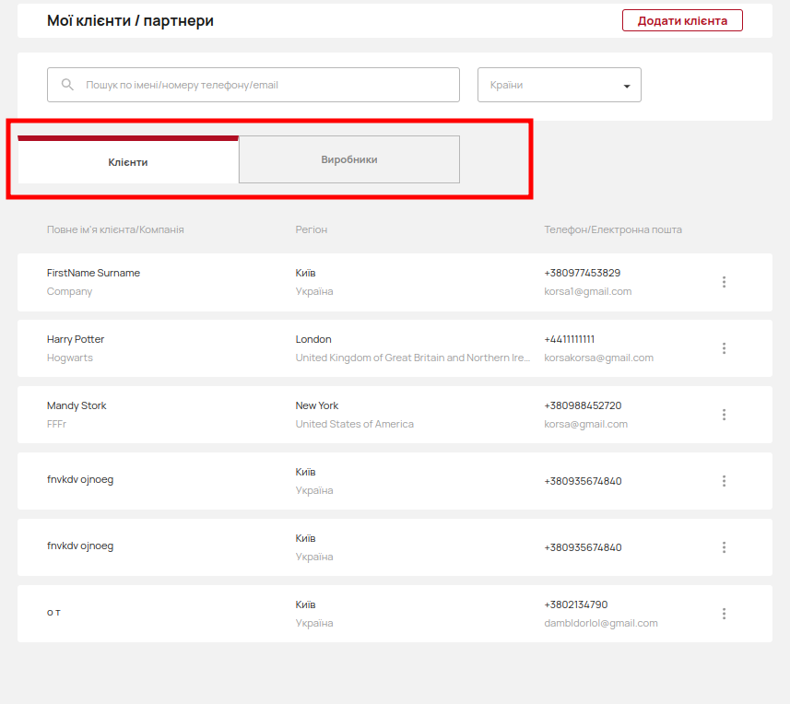The width and height of the screenshot is (790, 704).
Task: Select the client named о т
Action: (53, 613)
